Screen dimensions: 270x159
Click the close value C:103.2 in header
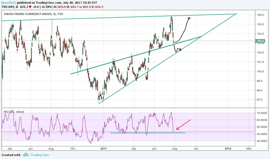pyautogui.click(x=98, y=7)
